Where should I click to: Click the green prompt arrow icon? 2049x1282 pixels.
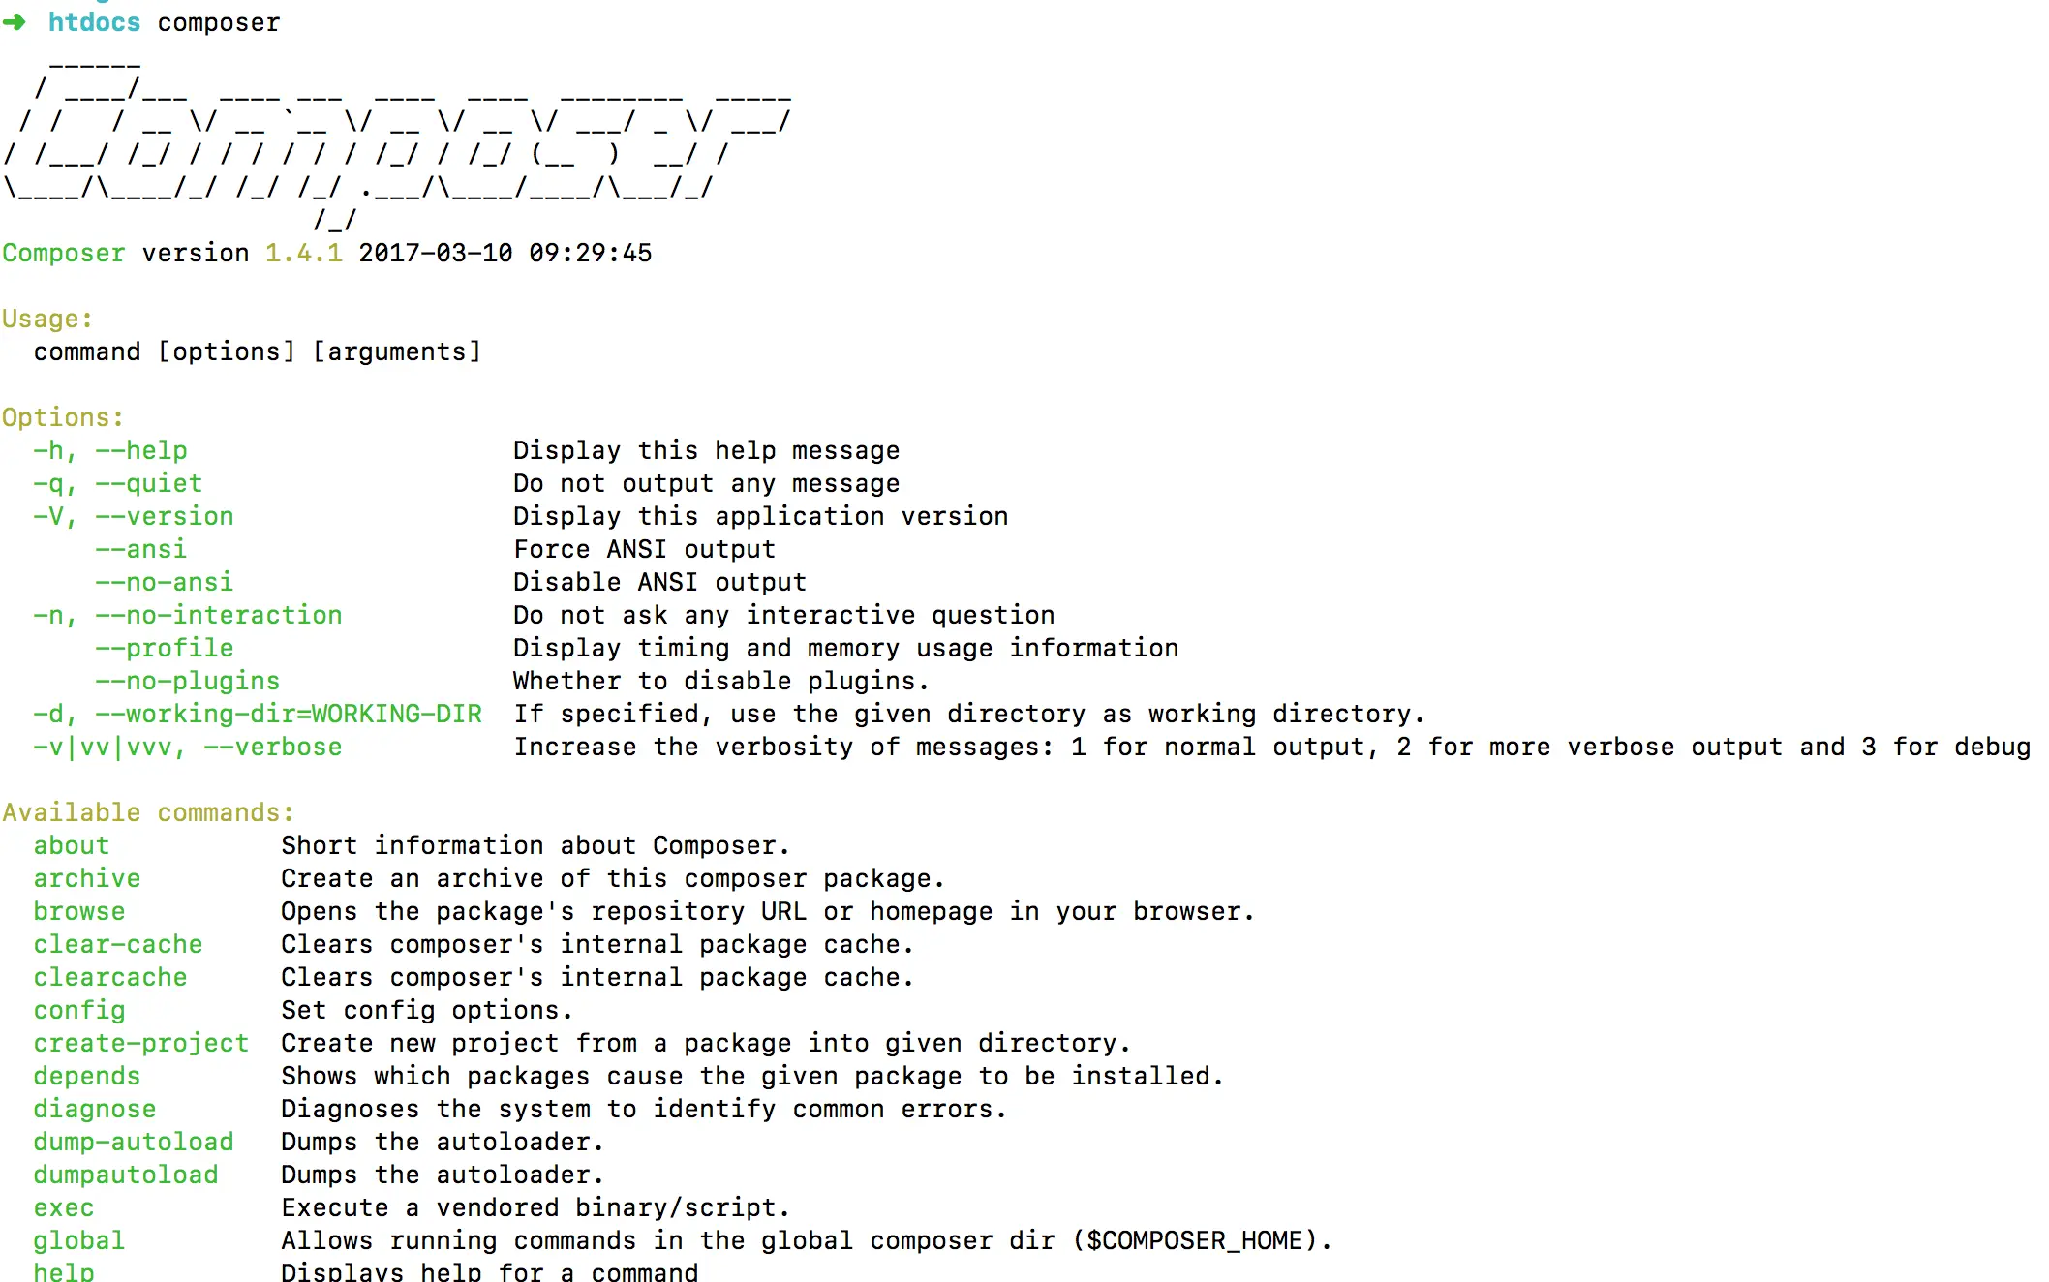coord(15,22)
